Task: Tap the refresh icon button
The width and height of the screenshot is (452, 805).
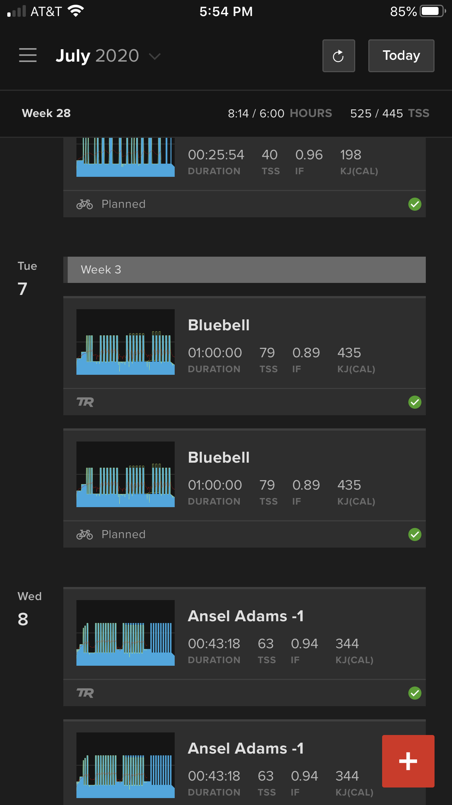Action: (x=338, y=56)
